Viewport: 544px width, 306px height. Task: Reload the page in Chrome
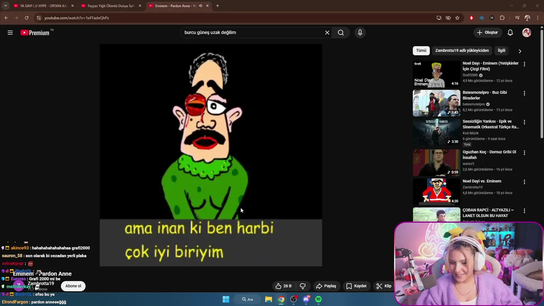point(26,18)
